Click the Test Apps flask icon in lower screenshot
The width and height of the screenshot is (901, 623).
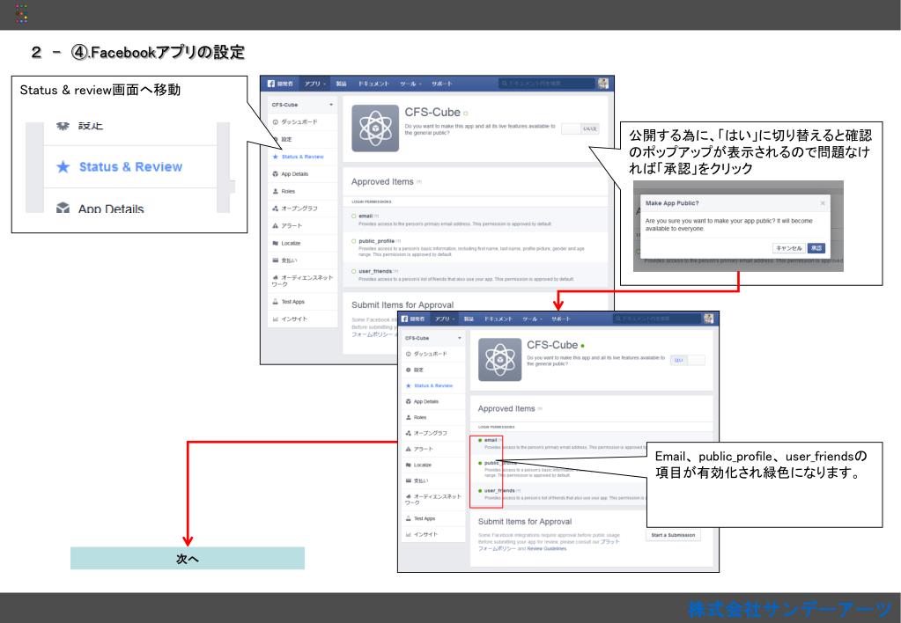click(x=409, y=518)
